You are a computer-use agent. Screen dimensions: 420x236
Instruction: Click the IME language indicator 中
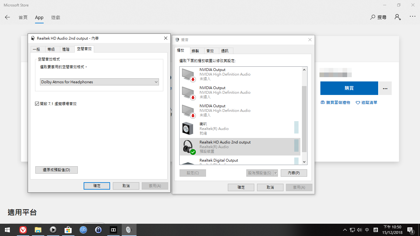click(x=367, y=230)
